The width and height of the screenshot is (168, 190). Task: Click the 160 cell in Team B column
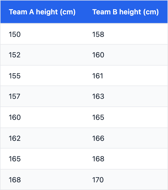[98, 55]
